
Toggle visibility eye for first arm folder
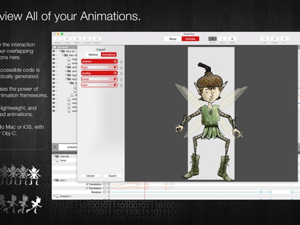(54, 67)
